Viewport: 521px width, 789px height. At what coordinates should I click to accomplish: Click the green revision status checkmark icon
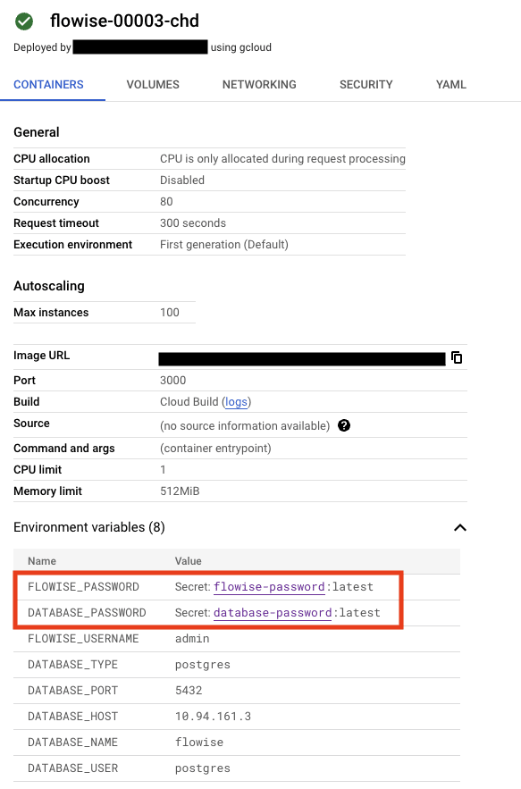click(x=24, y=21)
